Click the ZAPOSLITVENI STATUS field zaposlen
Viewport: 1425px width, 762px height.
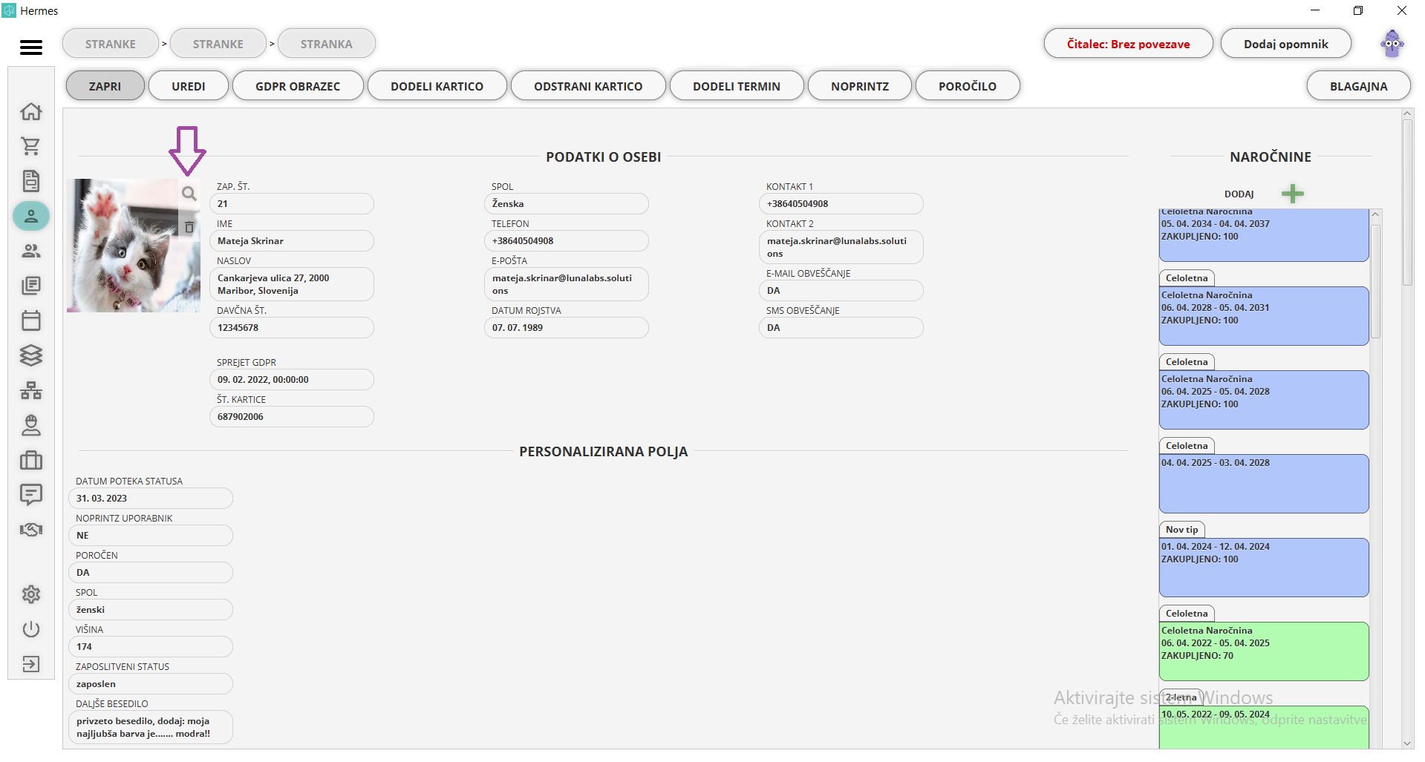(x=151, y=684)
